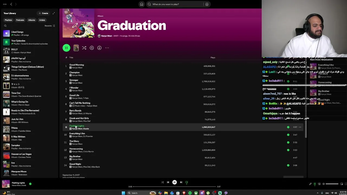This screenshot has width=347, height=195.
Task: Open more options for Graduation album
Action: coord(107,48)
